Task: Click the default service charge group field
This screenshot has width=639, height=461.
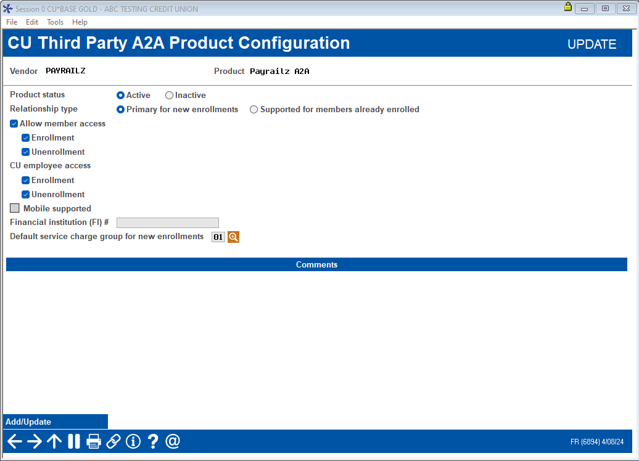Action: point(218,237)
